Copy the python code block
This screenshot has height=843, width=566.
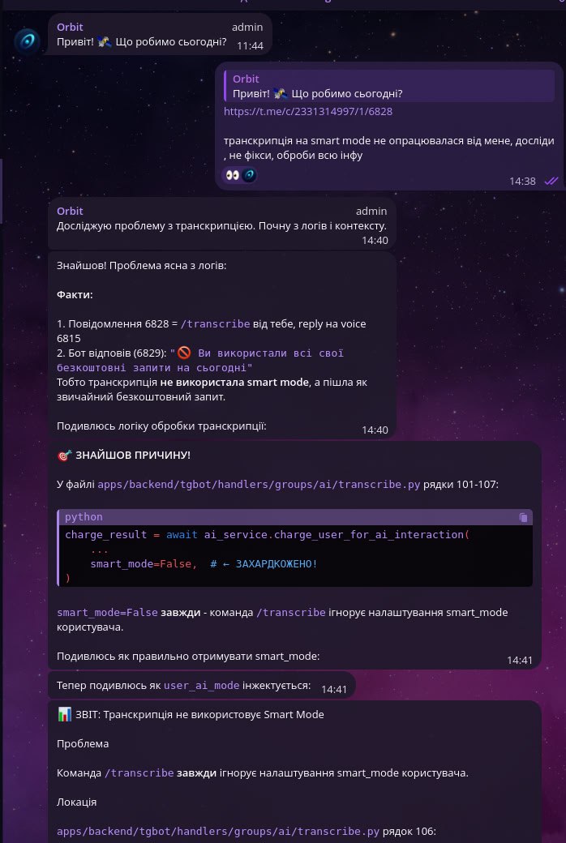click(x=523, y=517)
